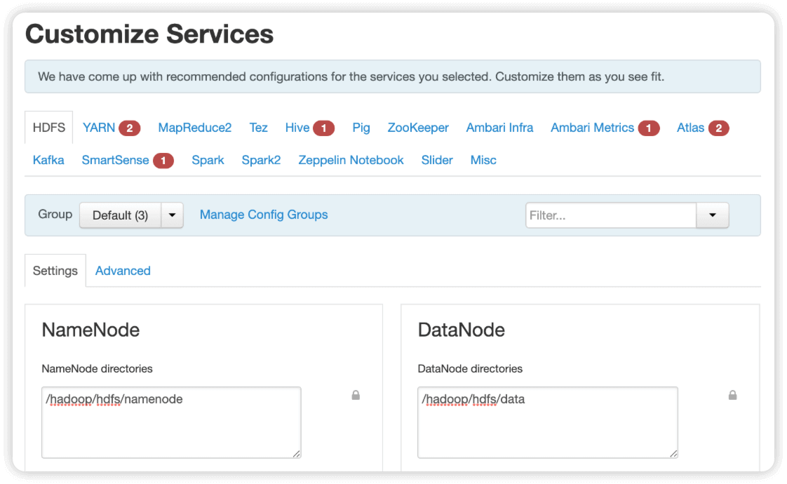Open the ZooKeeper service tab

(418, 128)
